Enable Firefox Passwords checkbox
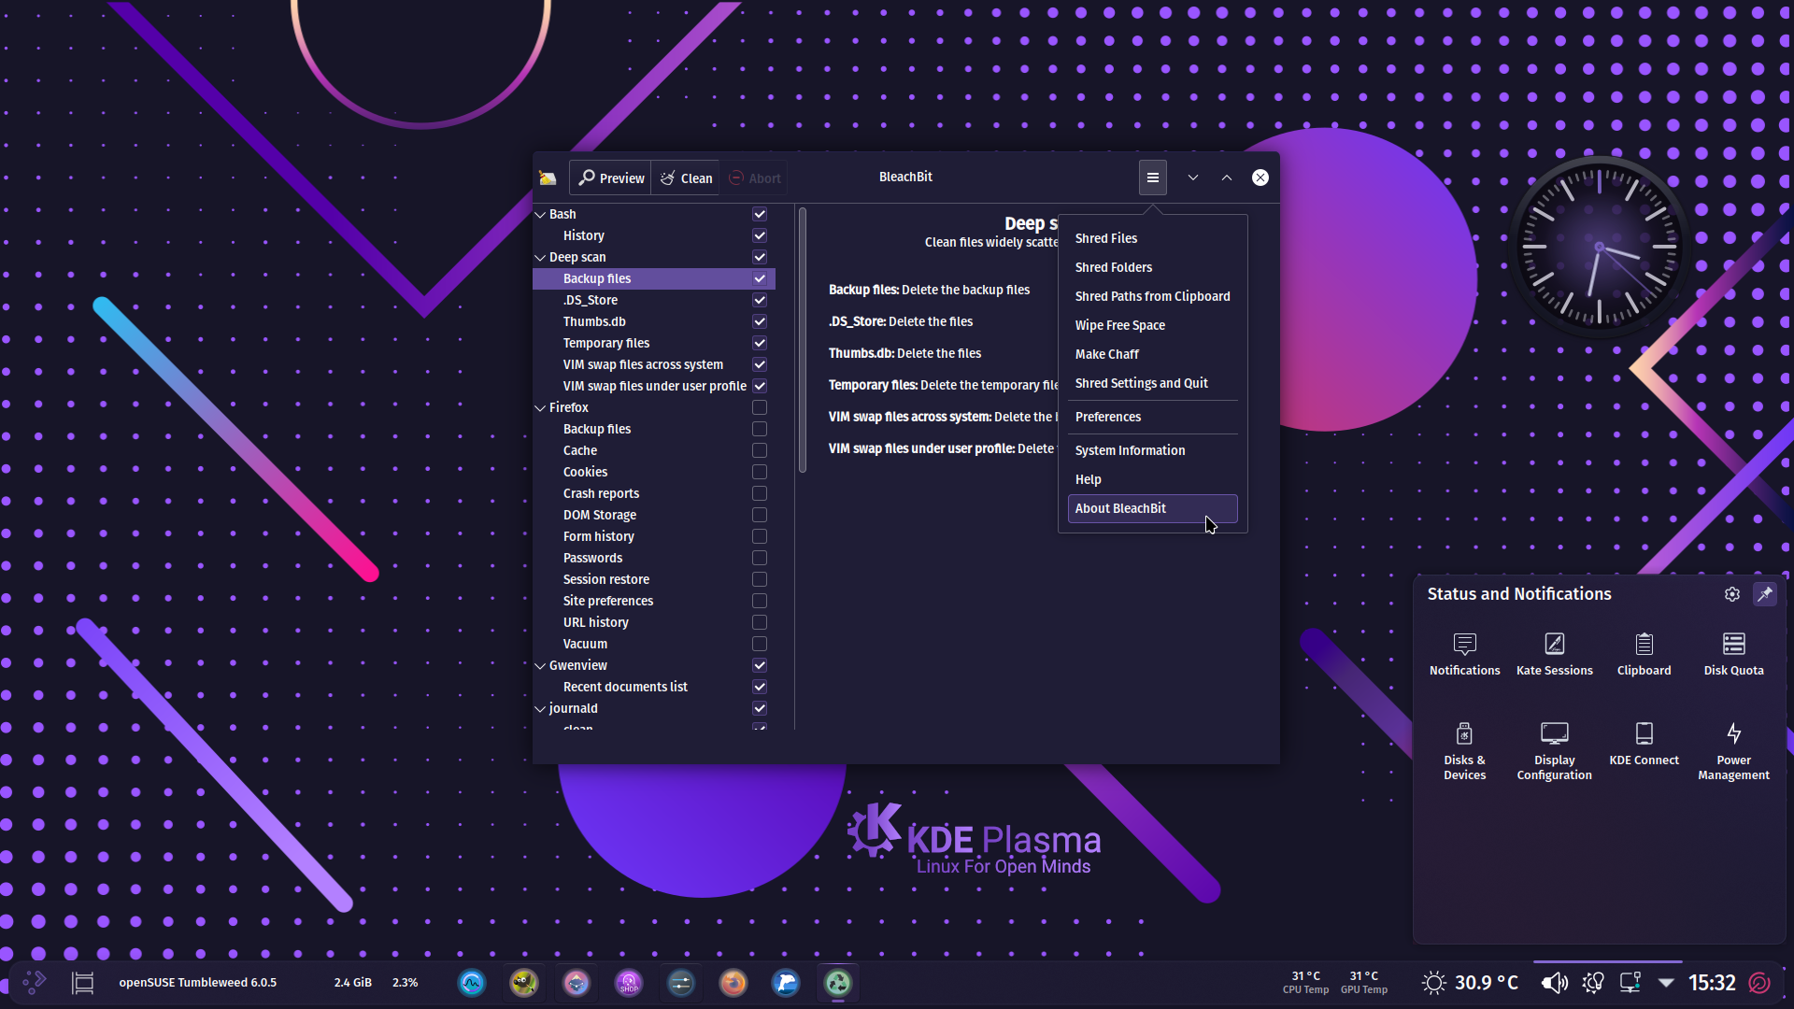 point(760,558)
